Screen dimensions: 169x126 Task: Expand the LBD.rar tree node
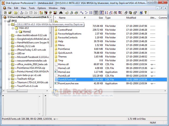(x=9, y=54)
